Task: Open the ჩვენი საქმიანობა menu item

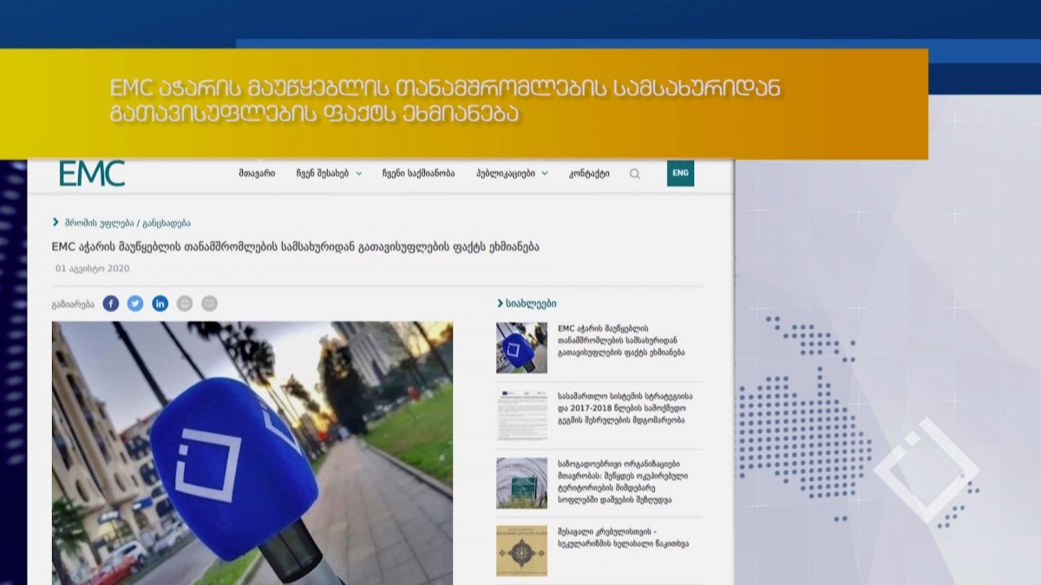Action: pyautogui.click(x=418, y=173)
